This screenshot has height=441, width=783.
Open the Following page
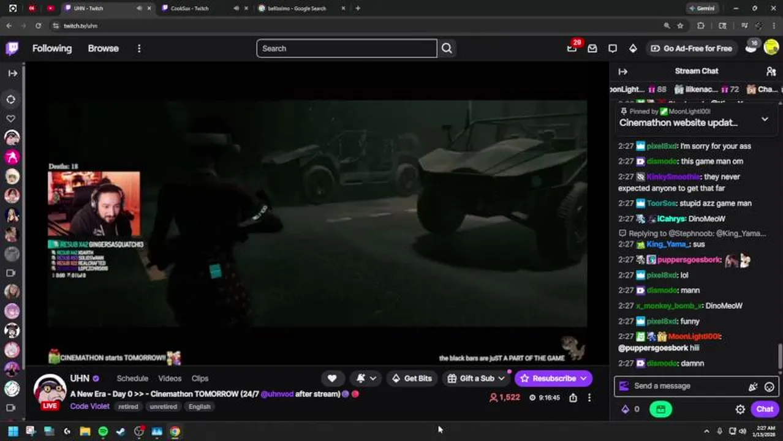point(52,48)
